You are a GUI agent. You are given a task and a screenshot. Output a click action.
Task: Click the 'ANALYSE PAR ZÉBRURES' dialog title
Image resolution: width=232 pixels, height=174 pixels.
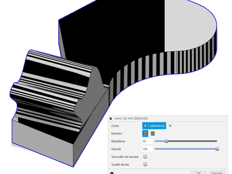coord(131,118)
